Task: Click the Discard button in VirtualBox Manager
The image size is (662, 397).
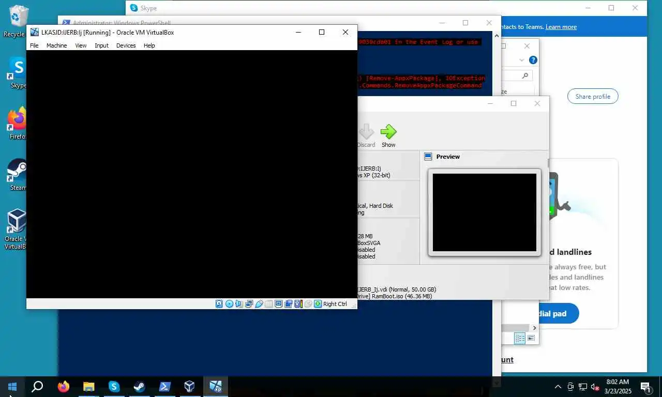Action: (366, 135)
